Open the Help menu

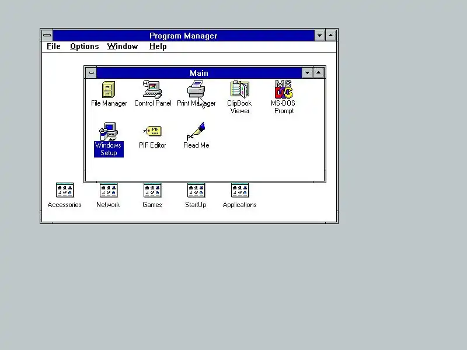[x=158, y=47]
